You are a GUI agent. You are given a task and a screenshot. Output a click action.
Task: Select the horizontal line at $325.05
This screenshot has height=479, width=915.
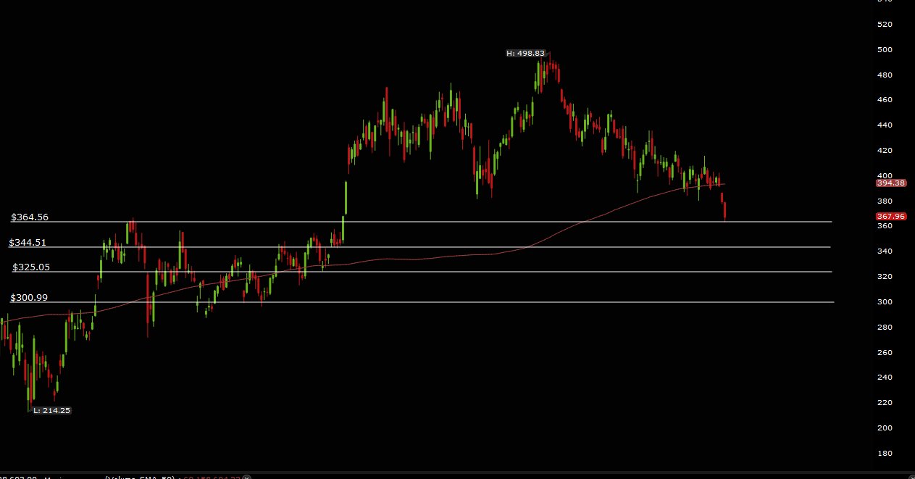pos(422,272)
